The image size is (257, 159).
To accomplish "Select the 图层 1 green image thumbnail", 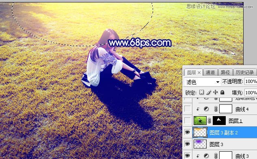I will click(x=200, y=121).
